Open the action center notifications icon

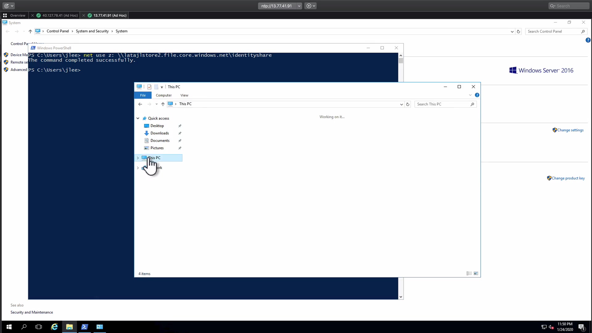point(581,327)
